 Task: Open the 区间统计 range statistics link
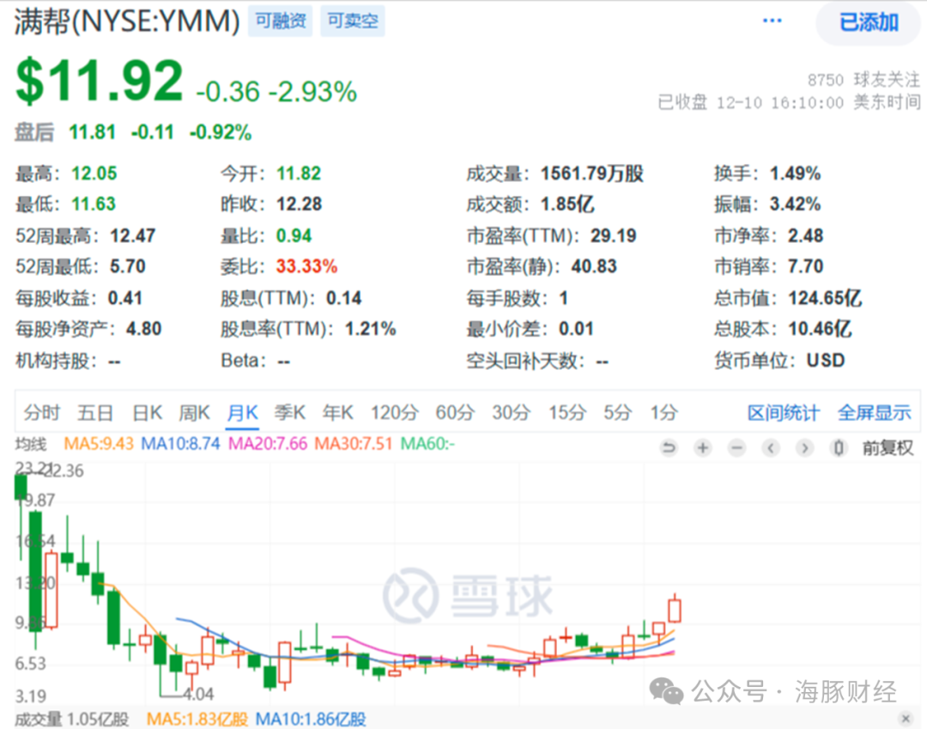pyautogui.click(x=784, y=413)
